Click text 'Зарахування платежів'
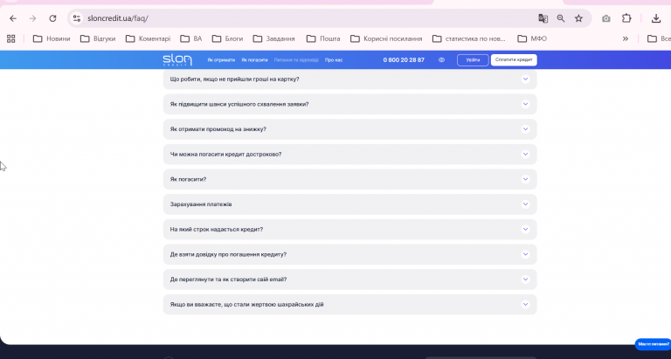This screenshot has width=671, height=359. pos(201,204)
